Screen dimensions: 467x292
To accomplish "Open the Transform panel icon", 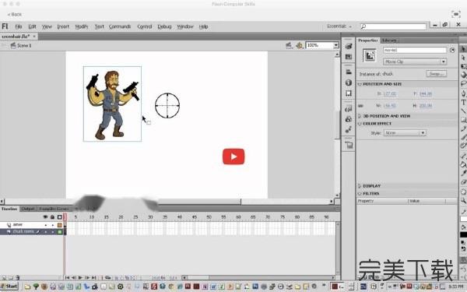I will pos(349,93).
